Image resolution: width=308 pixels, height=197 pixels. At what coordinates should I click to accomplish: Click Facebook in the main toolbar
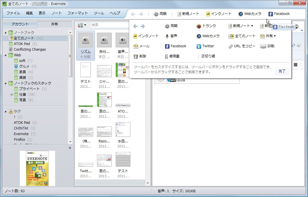[x=279, y=14]
